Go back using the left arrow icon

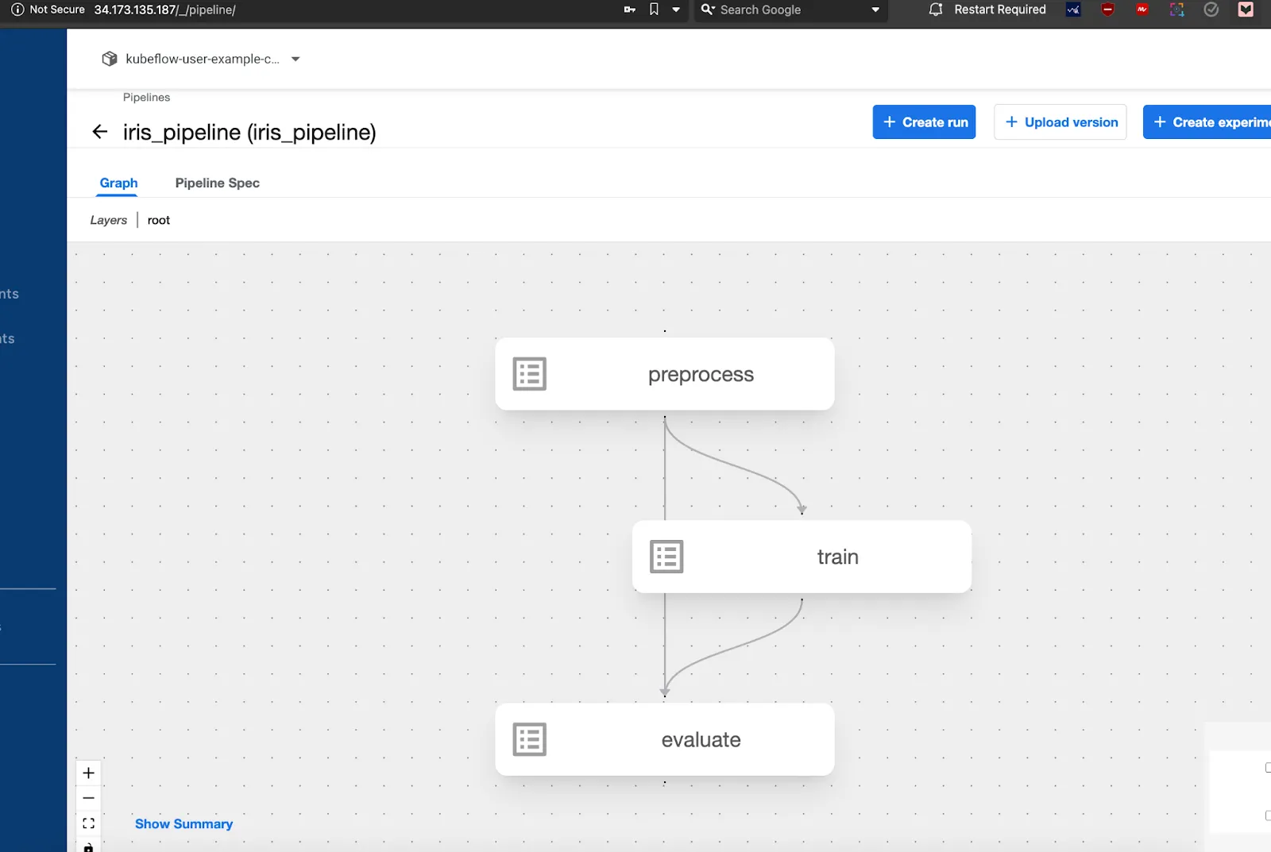coord(99,132)
